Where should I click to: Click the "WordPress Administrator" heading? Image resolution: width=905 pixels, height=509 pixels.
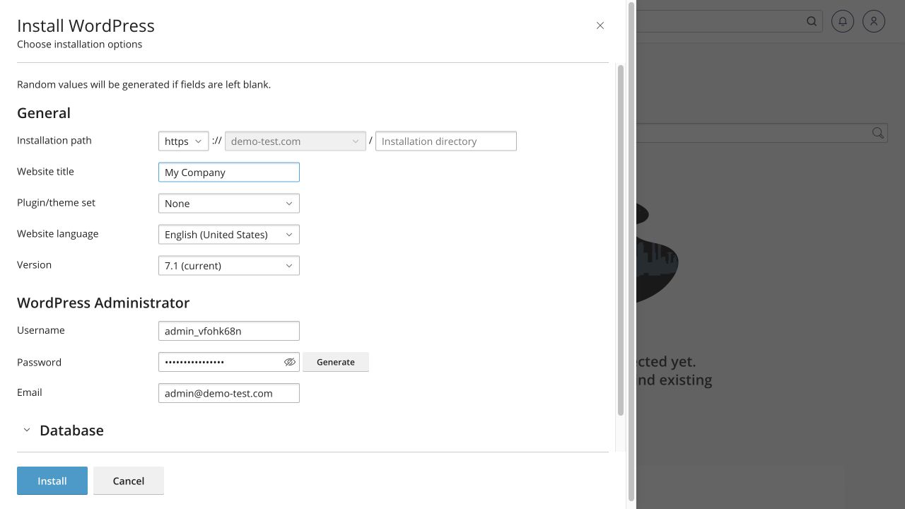click(x=103, y=303)
